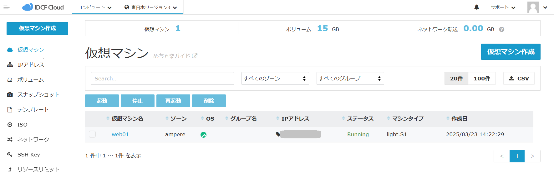Show 100 items per page
554x182 pixels.
(482, 79)
